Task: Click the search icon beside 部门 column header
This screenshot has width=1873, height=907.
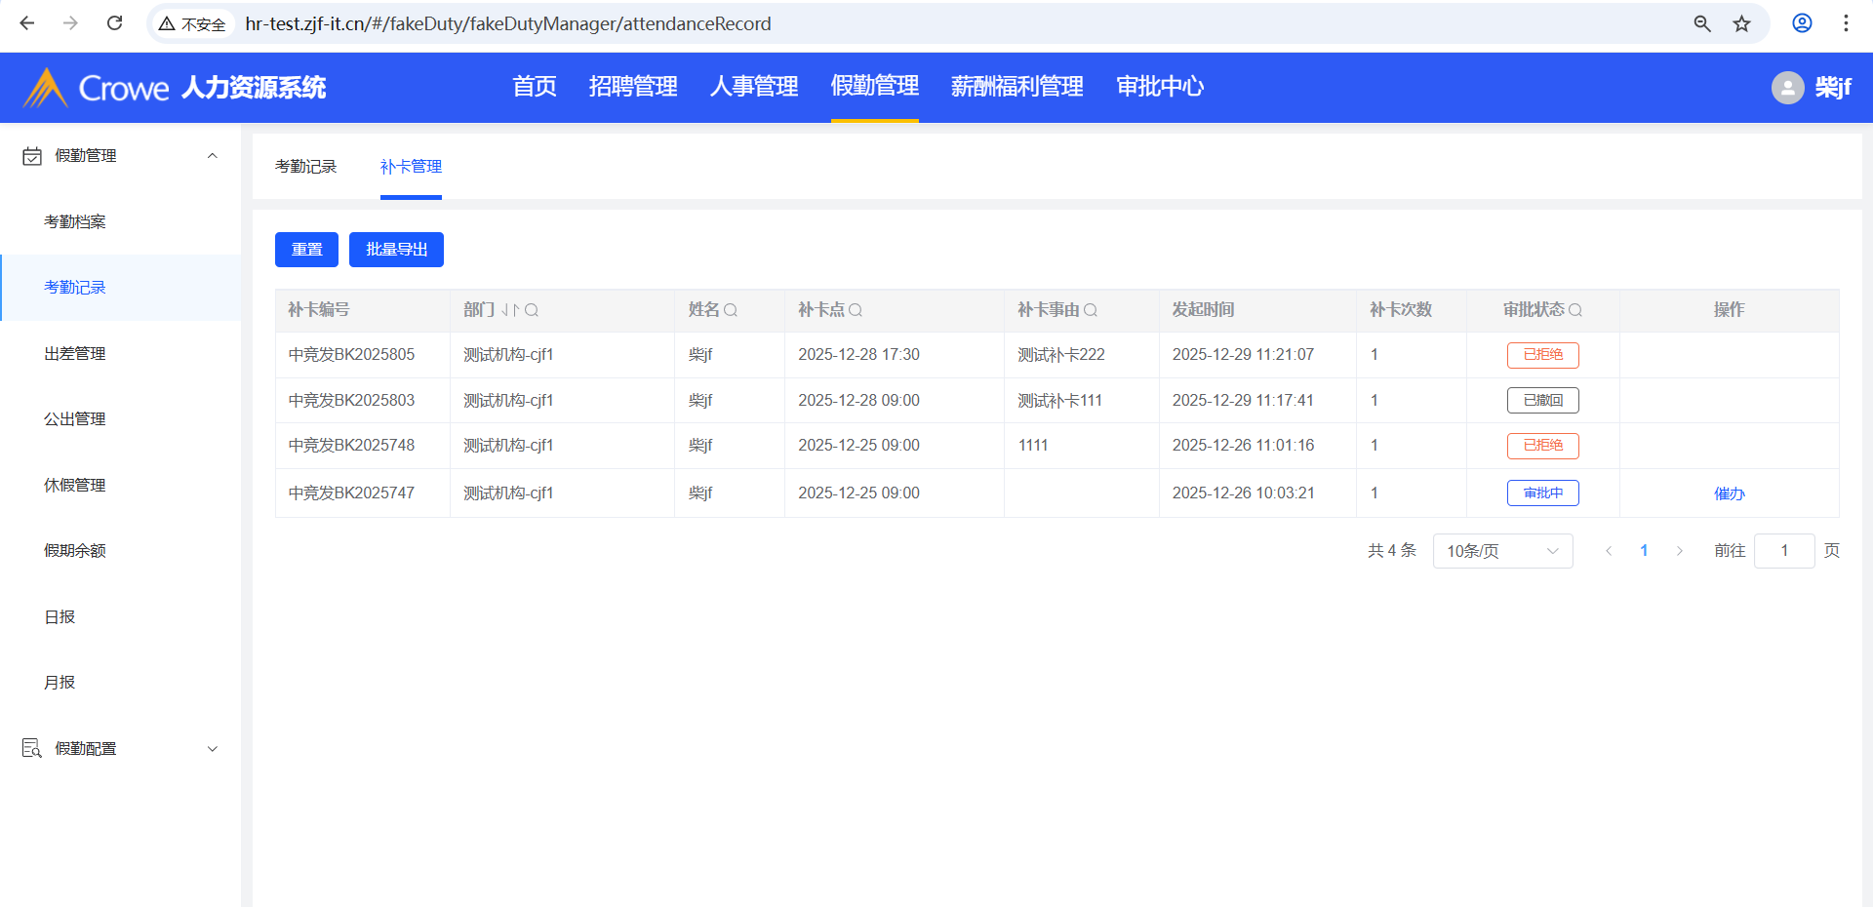Action: (532, 310)
